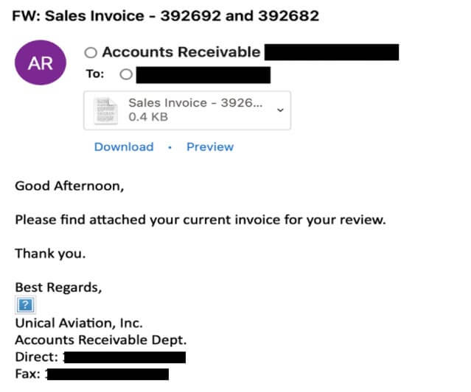The height and width of the screenshot is (392, 471).
Task: Click the Accounts Receivable Dept. signature text
Action: pos(101,340)
